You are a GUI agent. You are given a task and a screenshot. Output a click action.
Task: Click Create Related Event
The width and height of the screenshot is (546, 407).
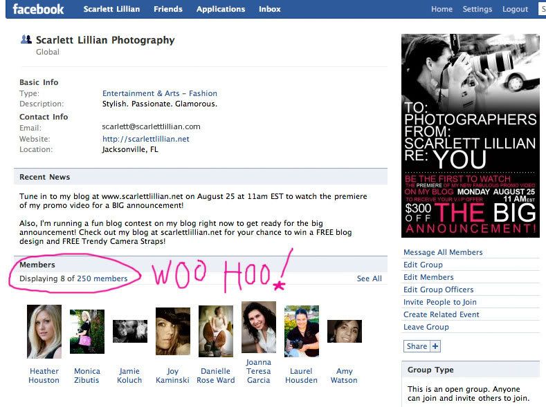(442, 314)
